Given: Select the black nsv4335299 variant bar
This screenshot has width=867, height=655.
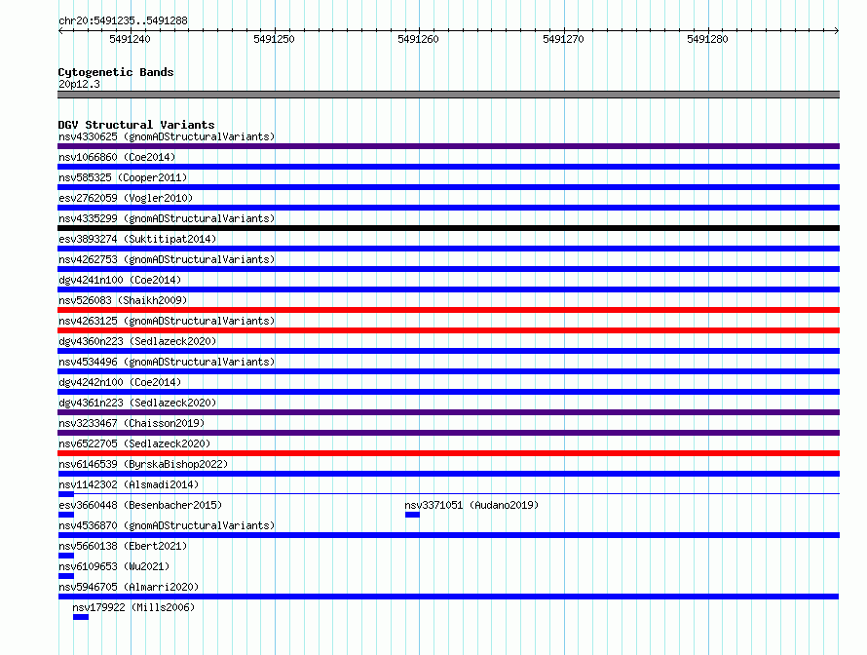Looking at the screenshot, I should [x=448, y=228].
